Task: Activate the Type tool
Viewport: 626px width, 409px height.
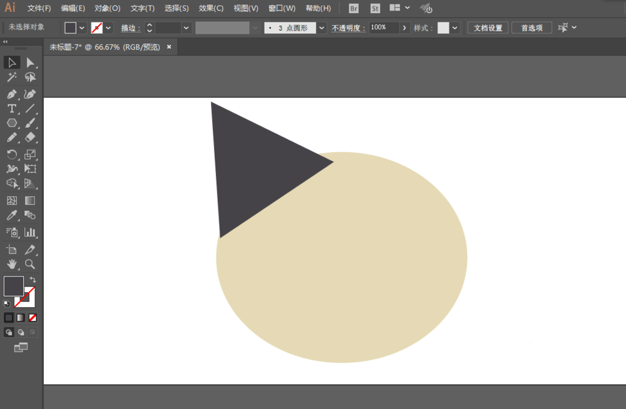Action: tap(11, 109)
